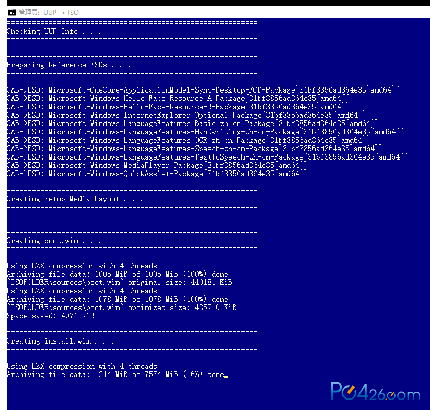Click the boot.wim optimized size 435210 KiB line
The image size is (430, 410).
click(122, 307)
